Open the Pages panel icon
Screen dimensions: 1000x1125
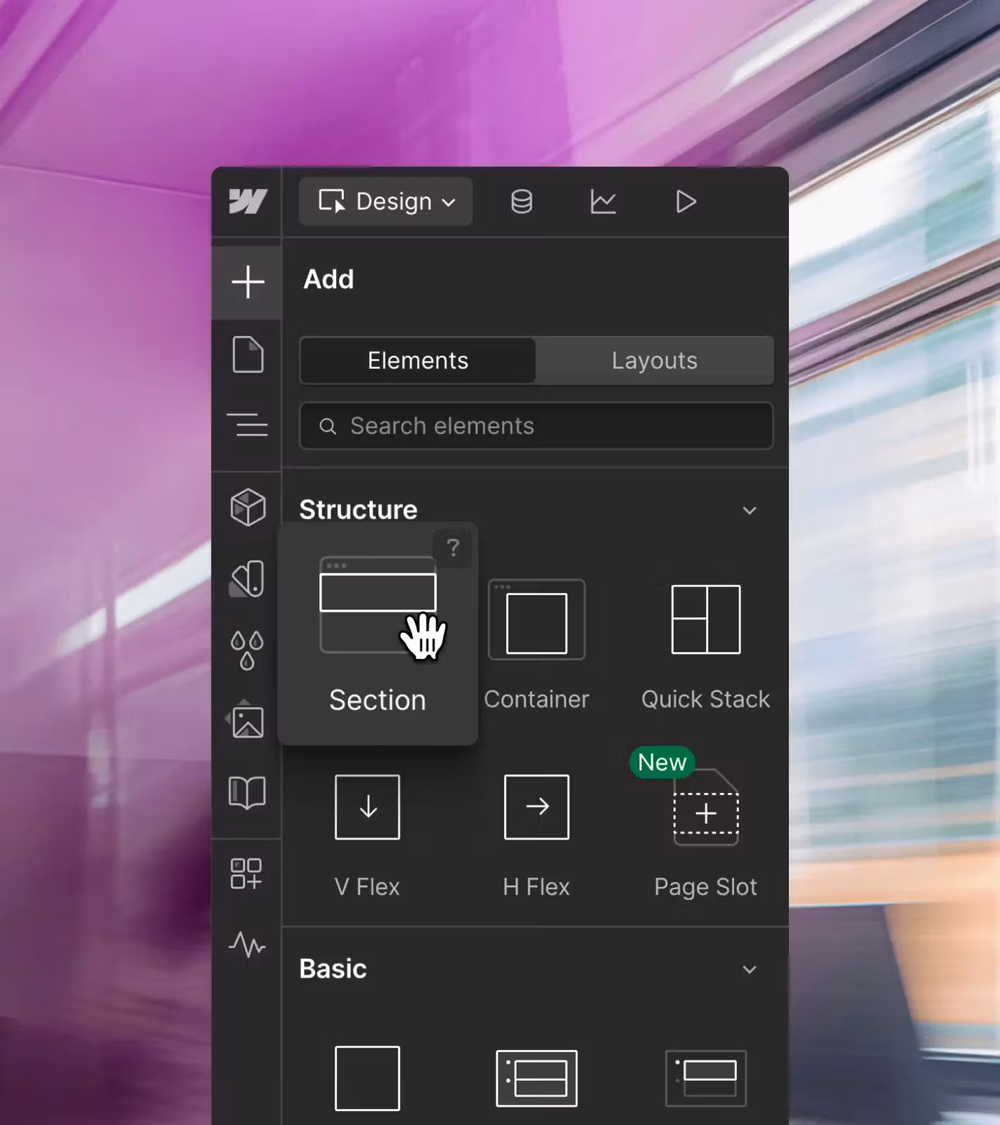(248, 354)
